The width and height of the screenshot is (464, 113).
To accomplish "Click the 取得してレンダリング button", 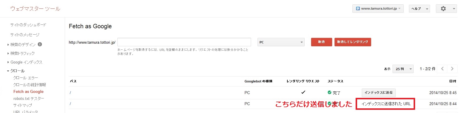I will [353, 42].
